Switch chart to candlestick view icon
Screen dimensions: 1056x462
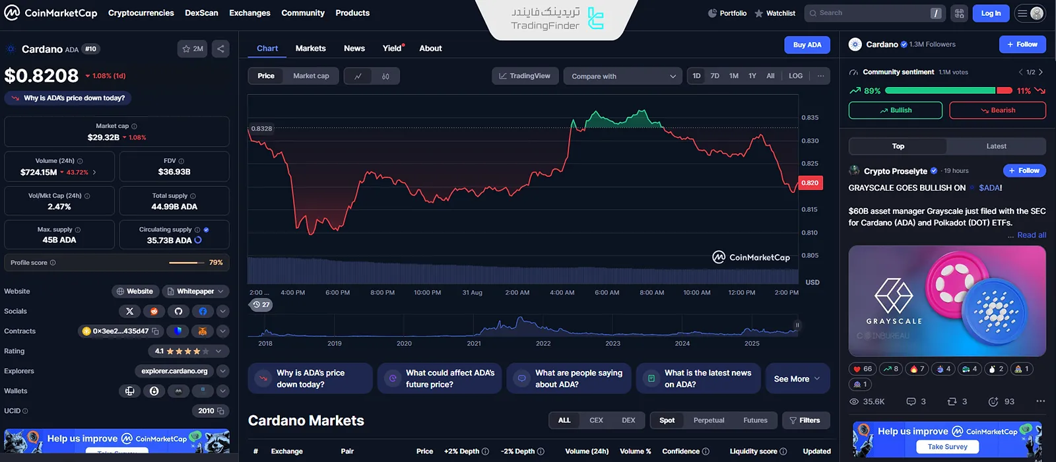(x=385, y=76)
